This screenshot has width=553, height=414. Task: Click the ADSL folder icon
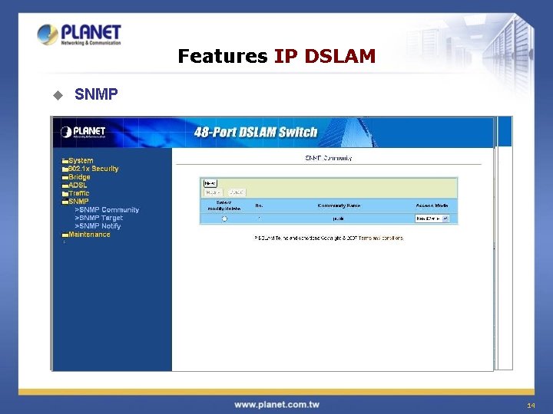pos(65,186)
